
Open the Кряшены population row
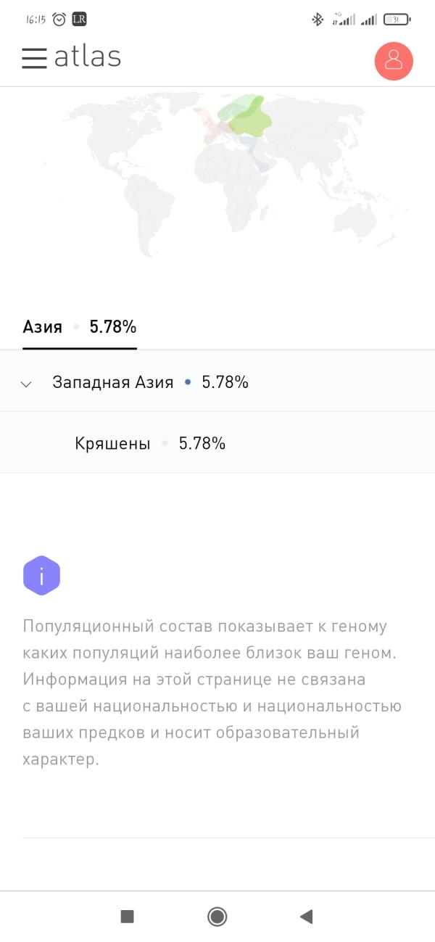(217, 443)
